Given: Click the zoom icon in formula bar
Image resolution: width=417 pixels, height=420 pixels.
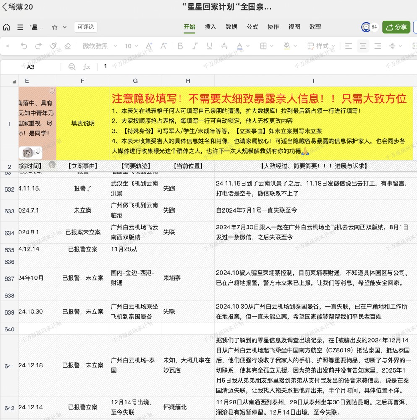Looking at the screenshot, I should [x=72, y=67].
